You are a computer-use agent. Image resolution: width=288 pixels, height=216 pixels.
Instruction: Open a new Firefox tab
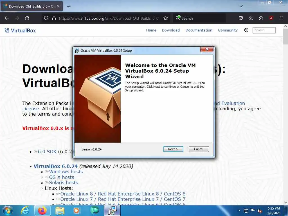point(69,6)
